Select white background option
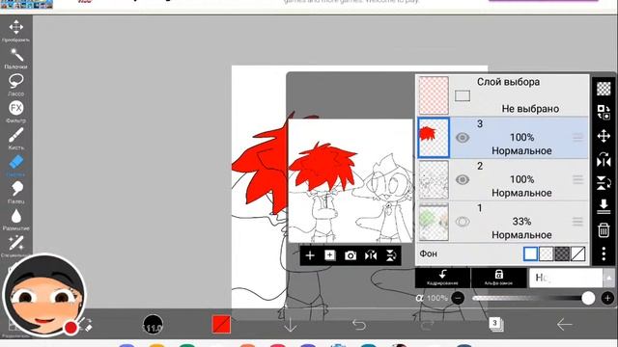Viewport: 618px width, 347px height. (530, 254)
